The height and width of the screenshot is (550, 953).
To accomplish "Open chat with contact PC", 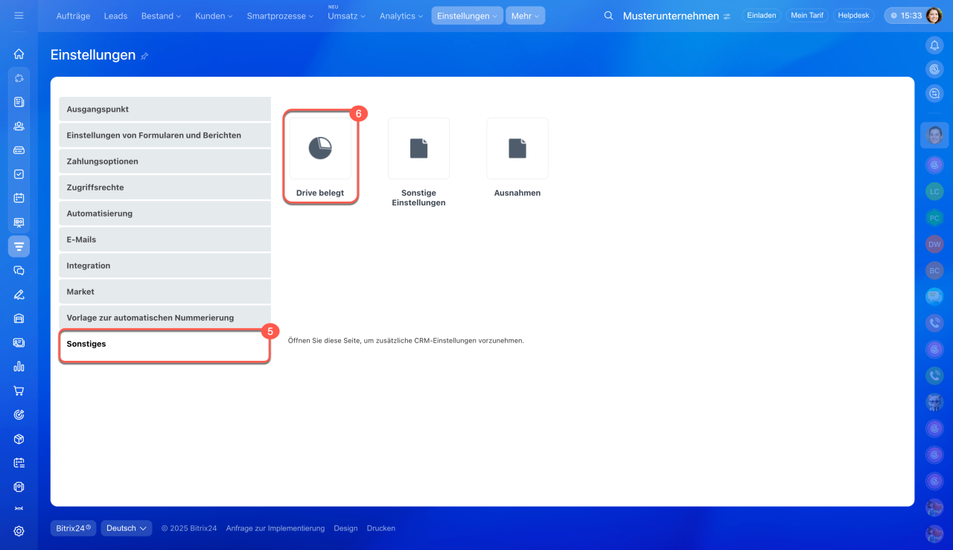I will (934, 217).
